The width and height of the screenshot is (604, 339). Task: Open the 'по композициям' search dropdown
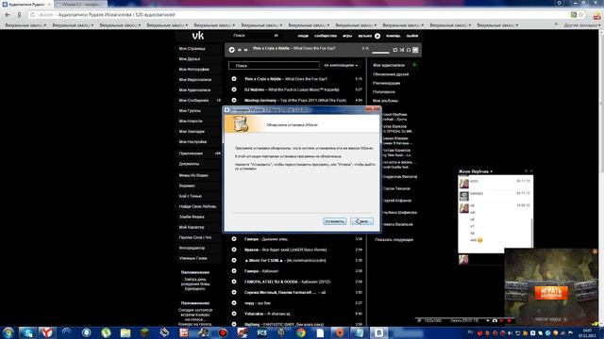pyautogui.click(x=341, y=65)
